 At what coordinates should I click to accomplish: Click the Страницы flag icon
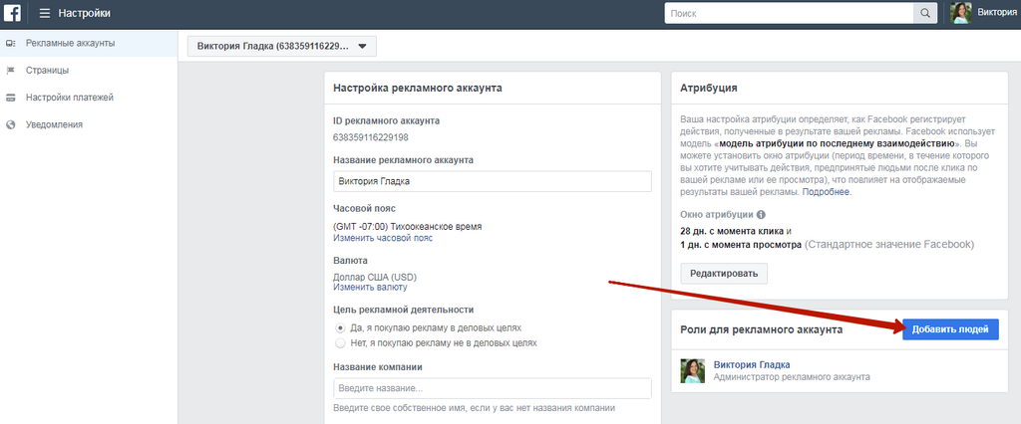pos(10,71)
